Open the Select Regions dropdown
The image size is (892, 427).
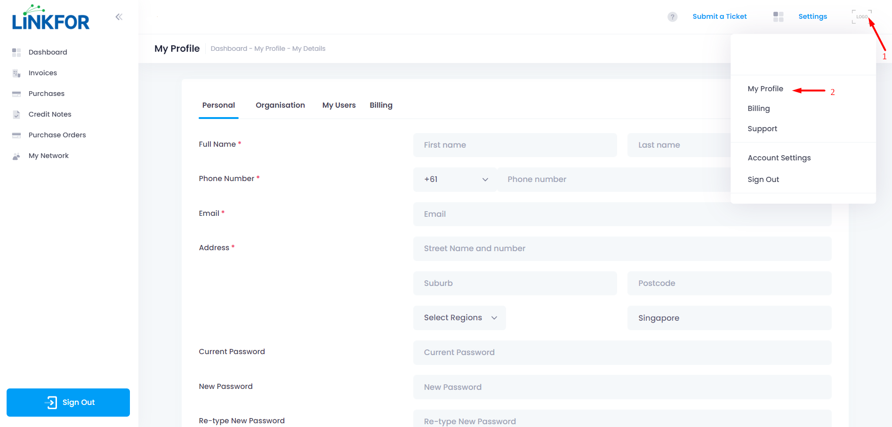coord(459,318)
